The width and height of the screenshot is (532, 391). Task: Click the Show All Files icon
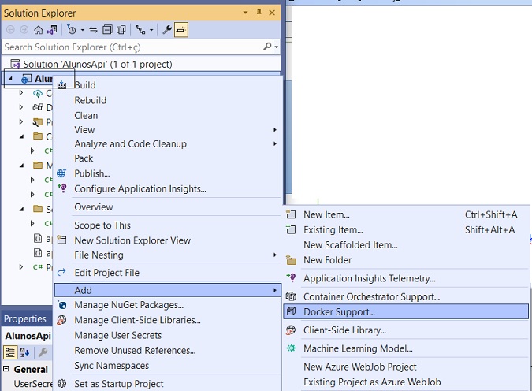[x=121, y=30]
